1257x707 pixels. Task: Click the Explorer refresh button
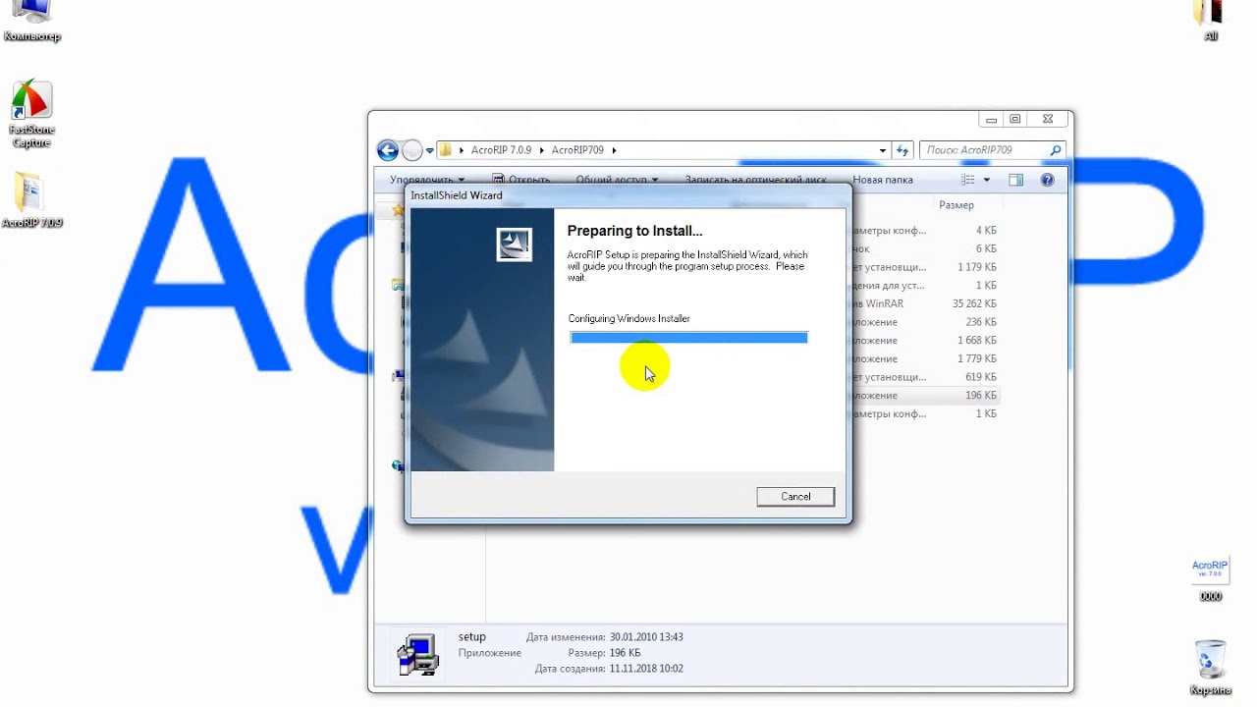902,150
